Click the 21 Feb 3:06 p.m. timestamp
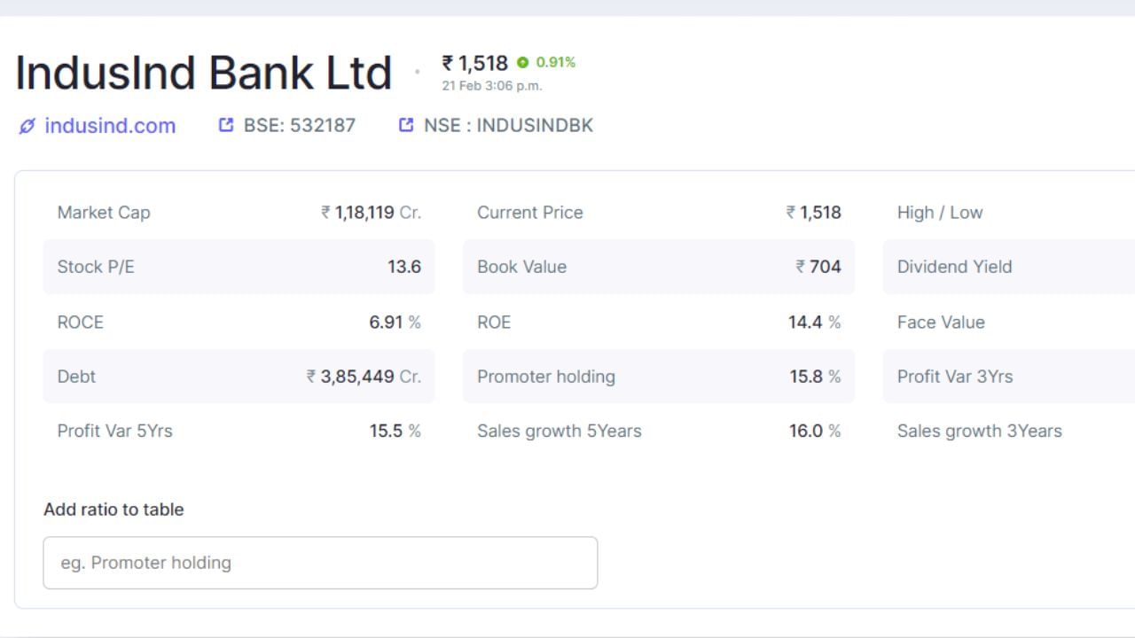The width and height of the screenshot is (1135, 638). (492, 86)
